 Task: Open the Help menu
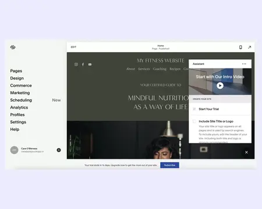click(15, 129)
